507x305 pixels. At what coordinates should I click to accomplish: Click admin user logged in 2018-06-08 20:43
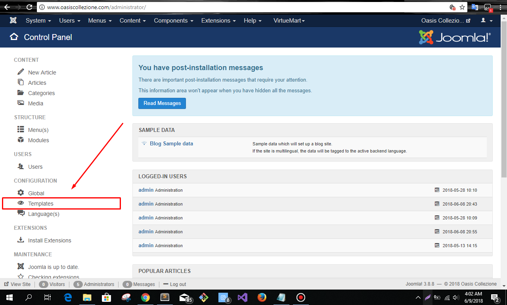click(x=146, y=204)
